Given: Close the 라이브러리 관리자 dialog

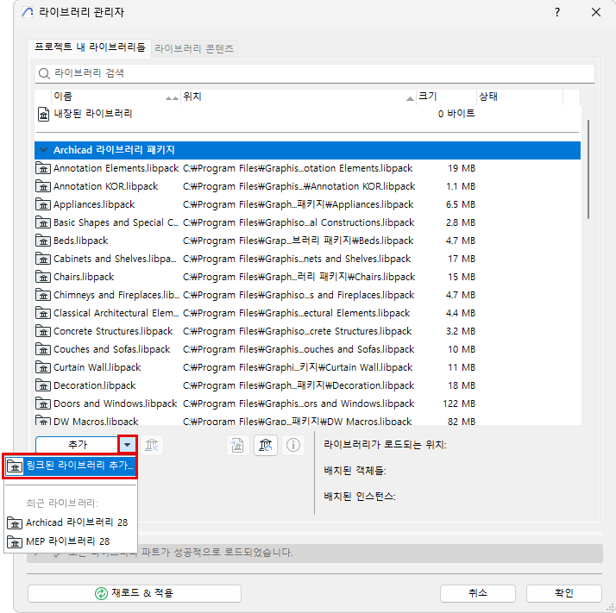Looking at the screenshot, I should click(x=596, y=13).
